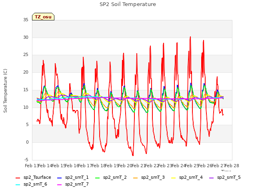Click the orange sp2_smT_3 legend swatch

pos(136,178)
